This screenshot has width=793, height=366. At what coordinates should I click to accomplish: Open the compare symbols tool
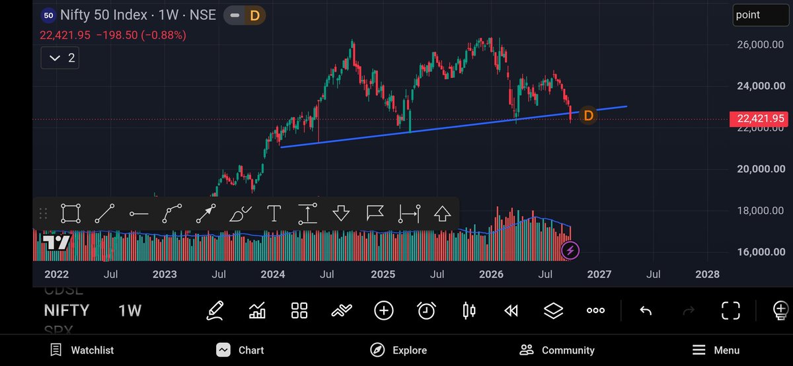tap(342, 311)
